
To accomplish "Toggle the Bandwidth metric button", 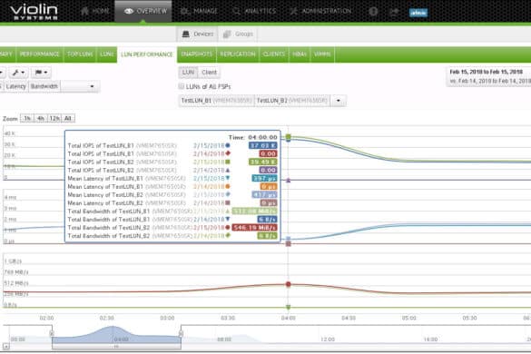I will (44, 86).
